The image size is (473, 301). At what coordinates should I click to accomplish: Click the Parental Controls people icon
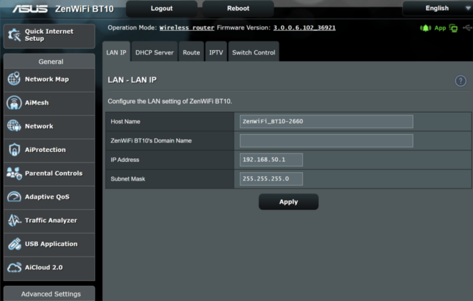point(14,173)
